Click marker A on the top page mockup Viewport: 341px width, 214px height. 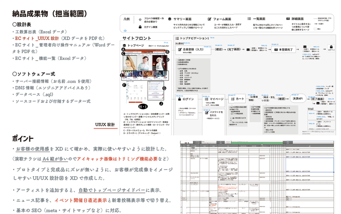(123, 50)
